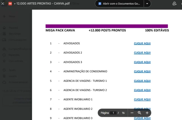
Task: Click the dimmed Spam item in Drive sidebar
Action: (12, 70)
